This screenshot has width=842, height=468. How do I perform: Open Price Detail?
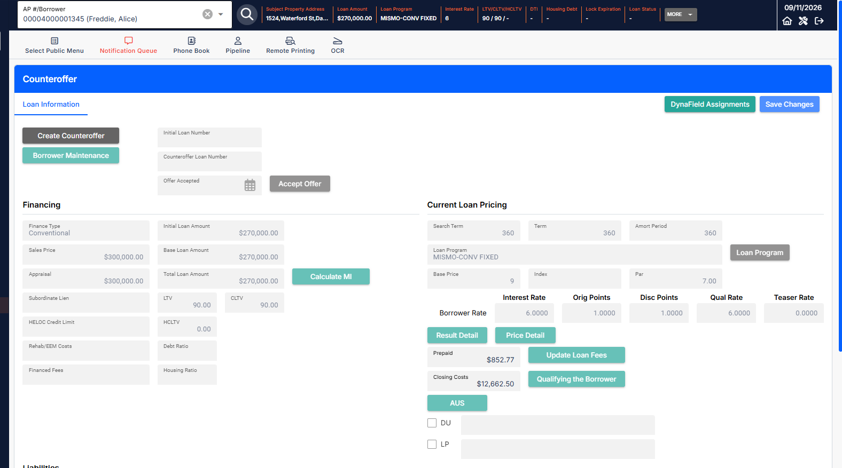click(525, 335)
